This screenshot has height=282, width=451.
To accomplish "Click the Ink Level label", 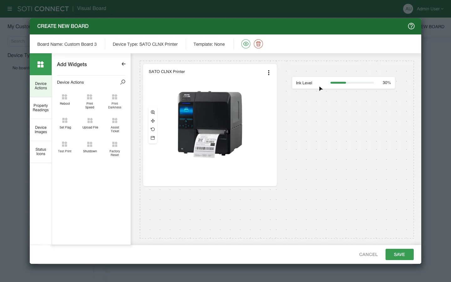I will [x=304, y=83].
